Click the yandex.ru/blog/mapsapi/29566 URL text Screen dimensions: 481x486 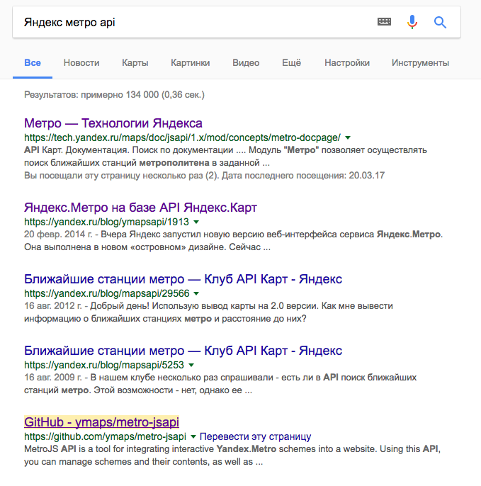point(106,293)
